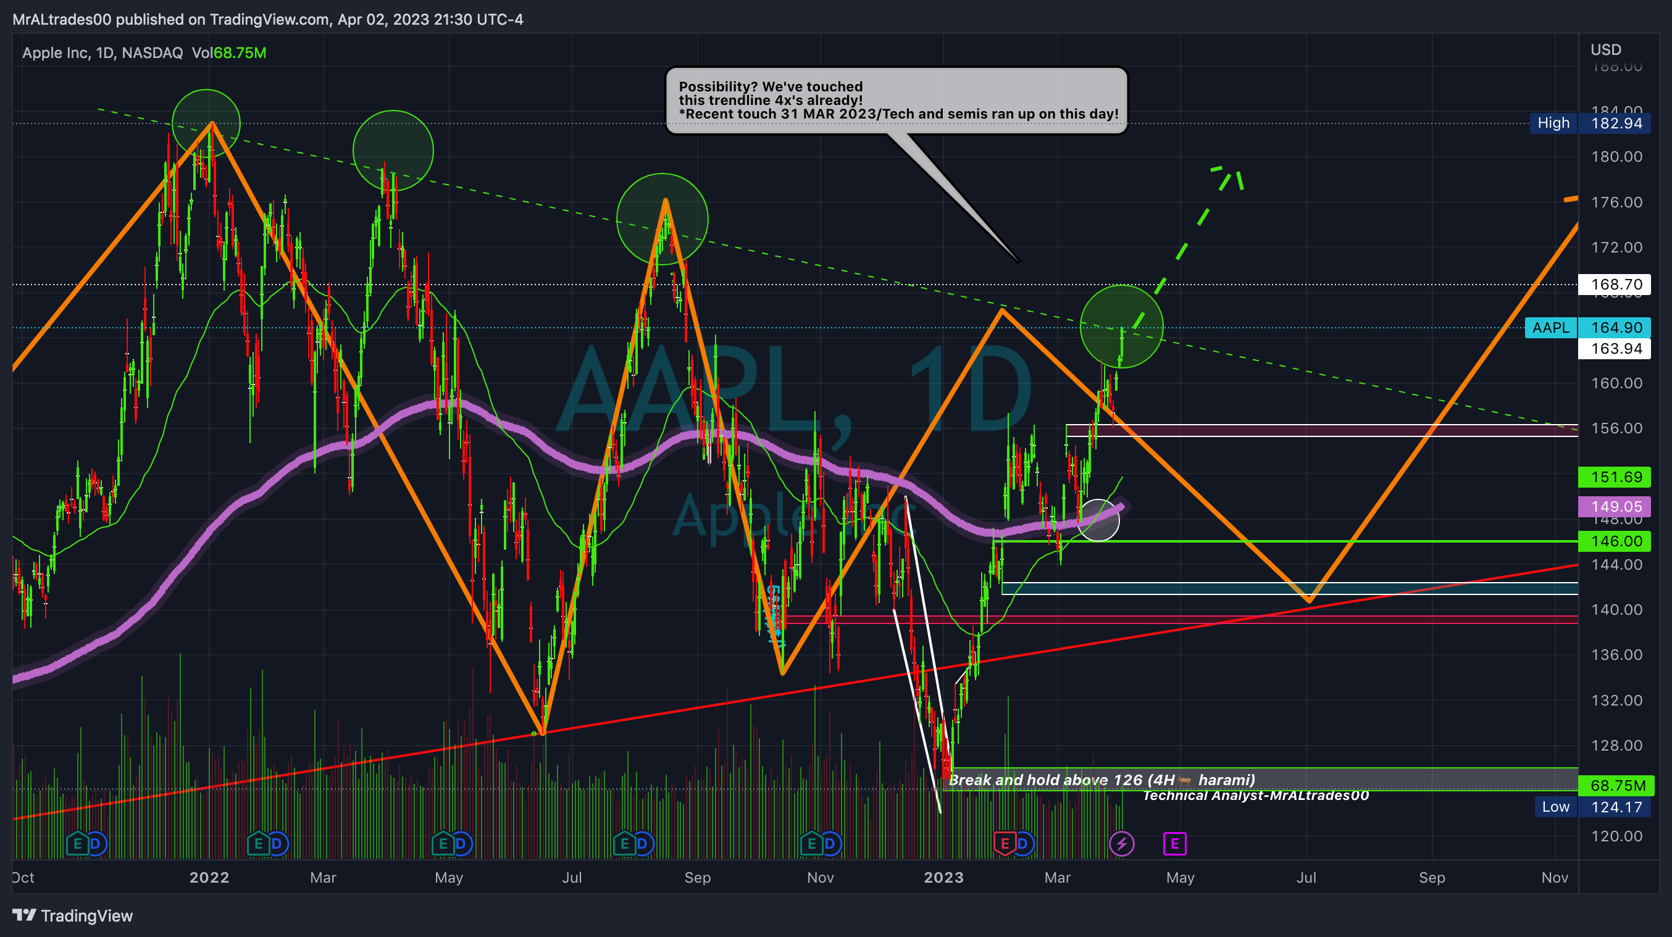Click the dividend D marker in February 2023
The height and width of the screenshot is (937, 1672).
pyautogui.click(x=1023, y=844)
